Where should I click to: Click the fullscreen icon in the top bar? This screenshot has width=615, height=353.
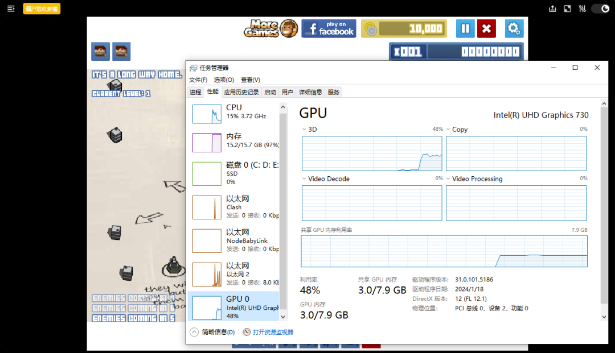pyautogui.click(x=566, y=9)
